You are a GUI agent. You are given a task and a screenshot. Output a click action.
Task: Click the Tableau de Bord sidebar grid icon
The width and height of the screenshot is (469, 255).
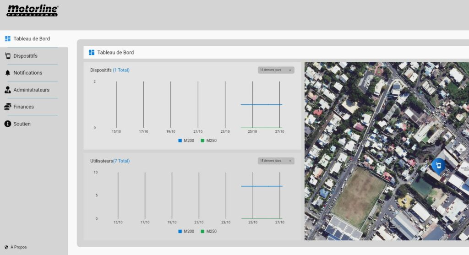[x=7, y=39]
